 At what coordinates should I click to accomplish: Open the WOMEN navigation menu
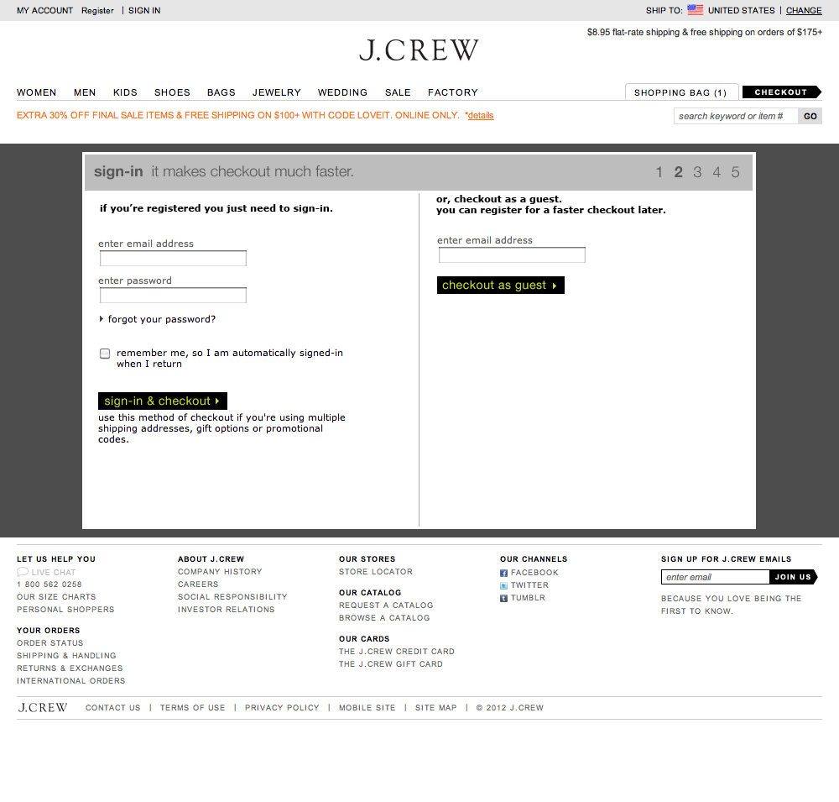(x=36, y=92)
